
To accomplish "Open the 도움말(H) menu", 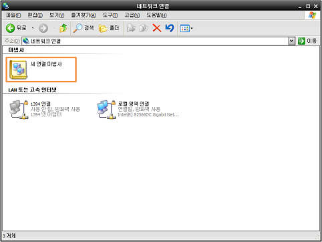I will click(156, 15).
